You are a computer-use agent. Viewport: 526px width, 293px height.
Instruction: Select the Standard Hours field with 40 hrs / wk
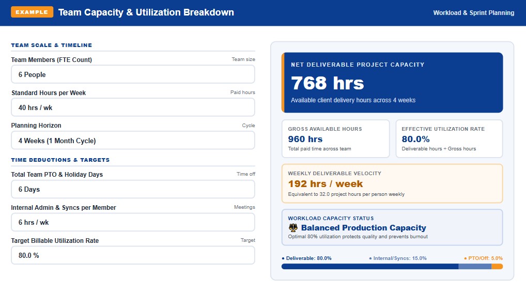[133, 107]
